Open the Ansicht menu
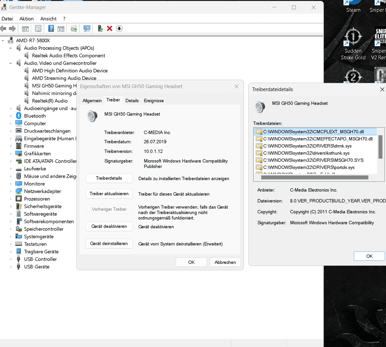 (x=48, y=19)
